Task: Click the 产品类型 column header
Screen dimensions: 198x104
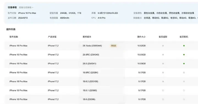Action: point(52,37)
